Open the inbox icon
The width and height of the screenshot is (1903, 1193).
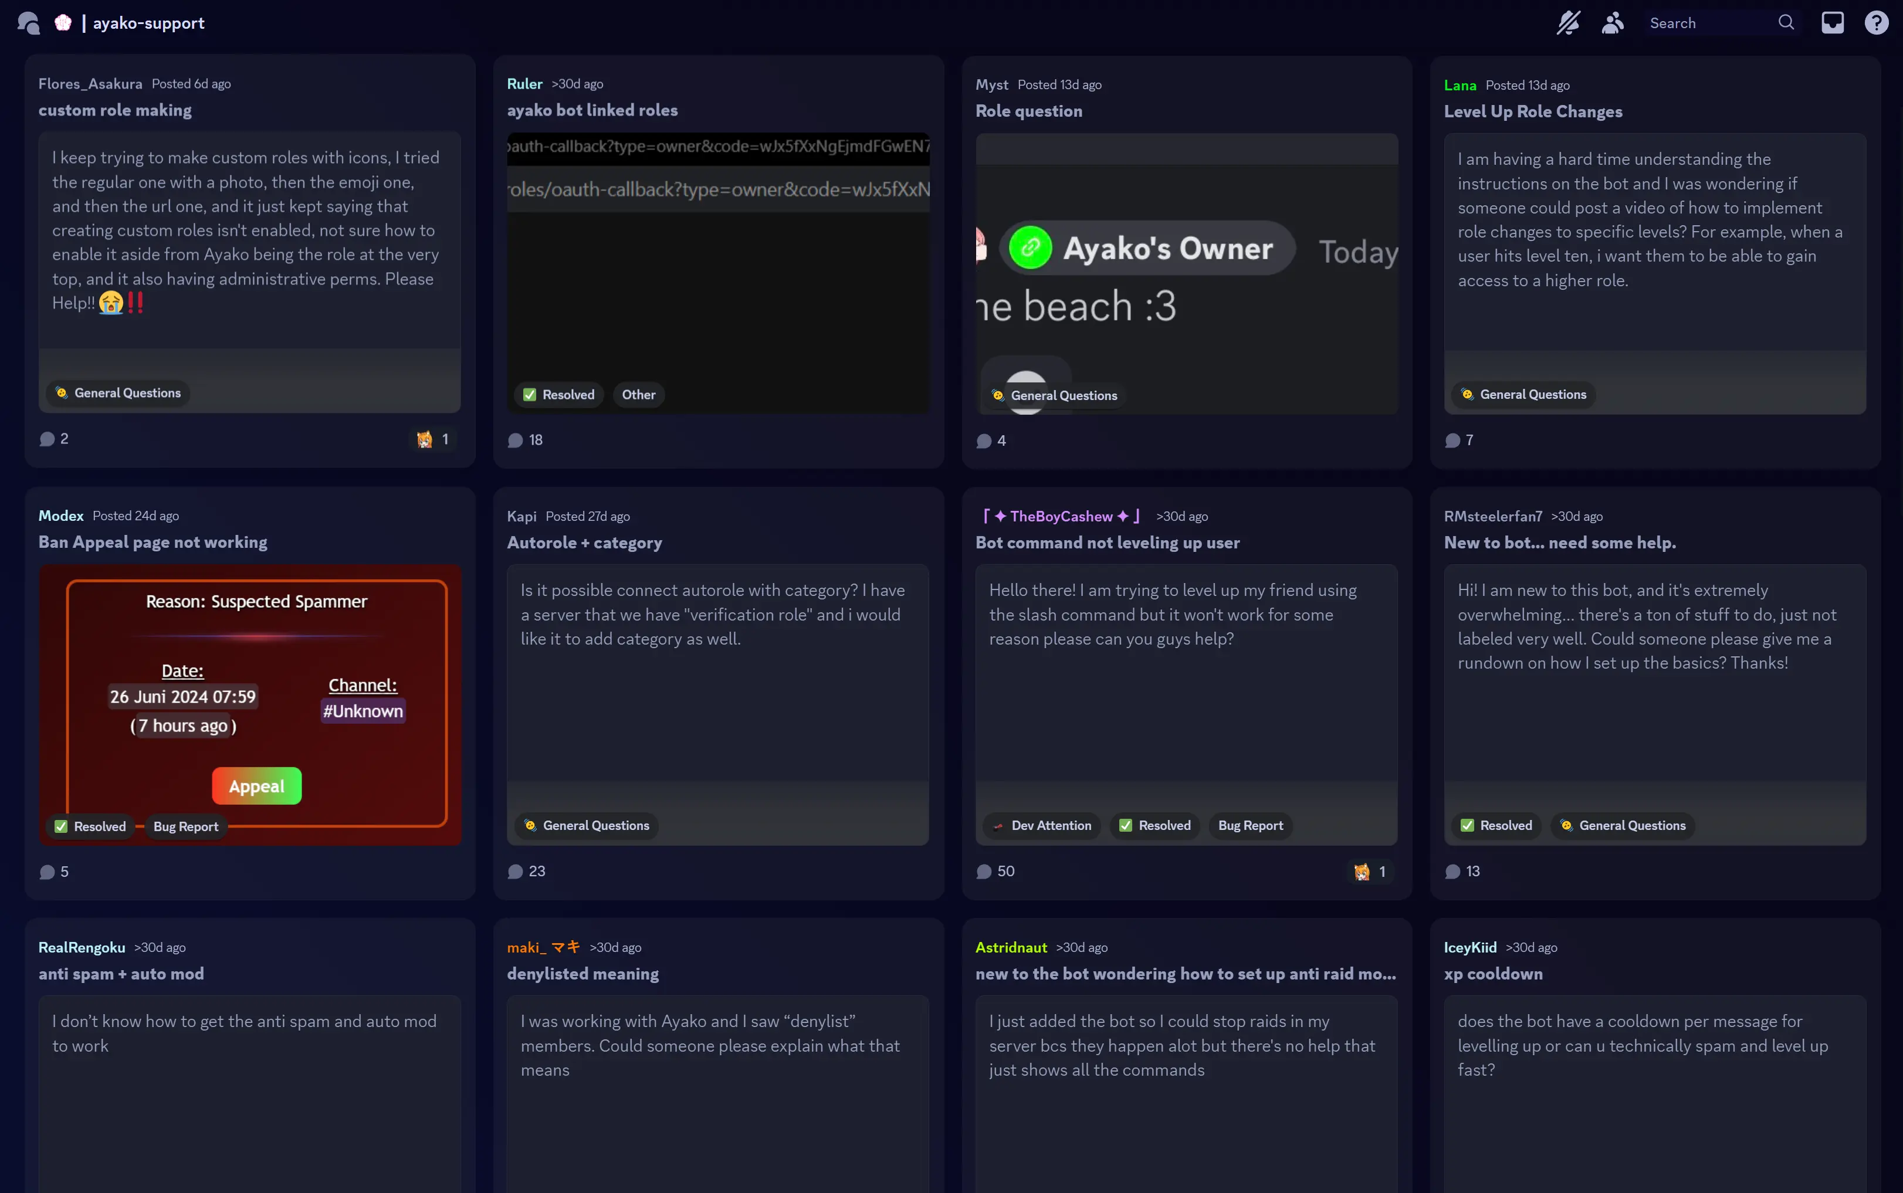[1832, 23]
